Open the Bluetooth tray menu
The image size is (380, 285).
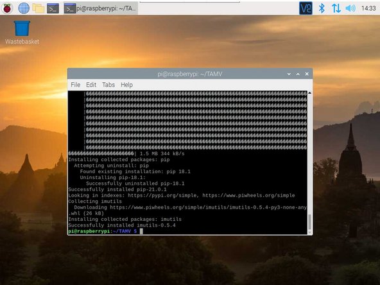pyautogui.click(x=322, y=8)
